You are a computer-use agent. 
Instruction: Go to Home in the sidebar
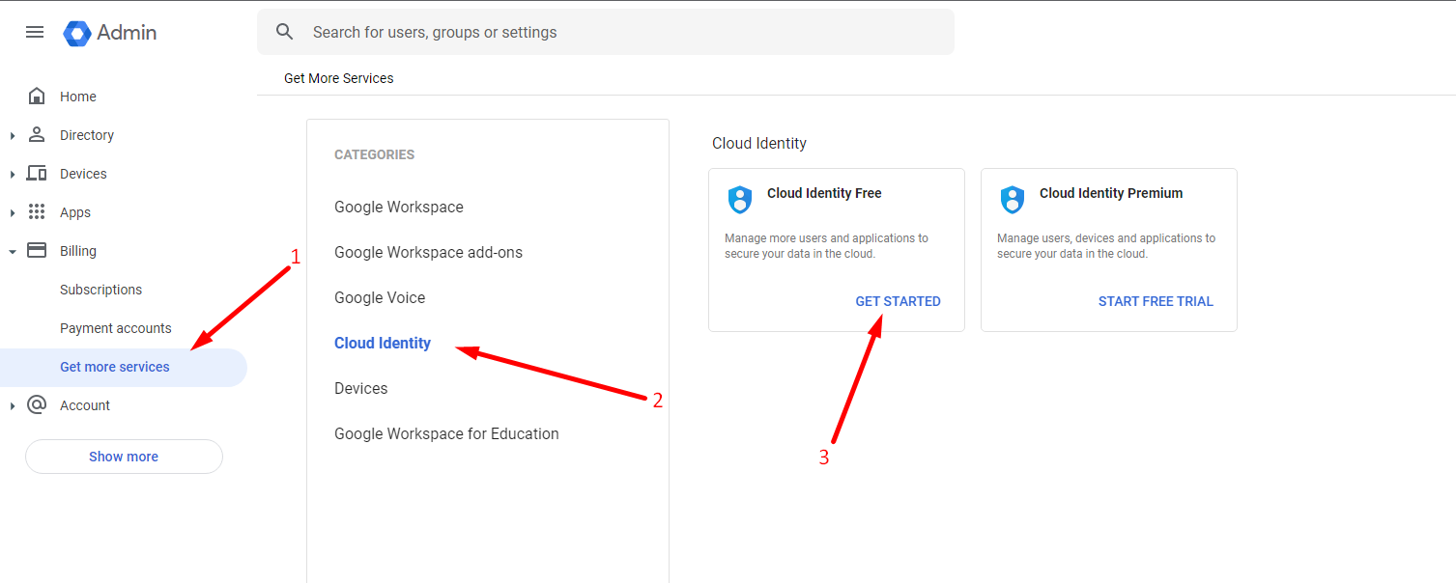coord(78,97)
